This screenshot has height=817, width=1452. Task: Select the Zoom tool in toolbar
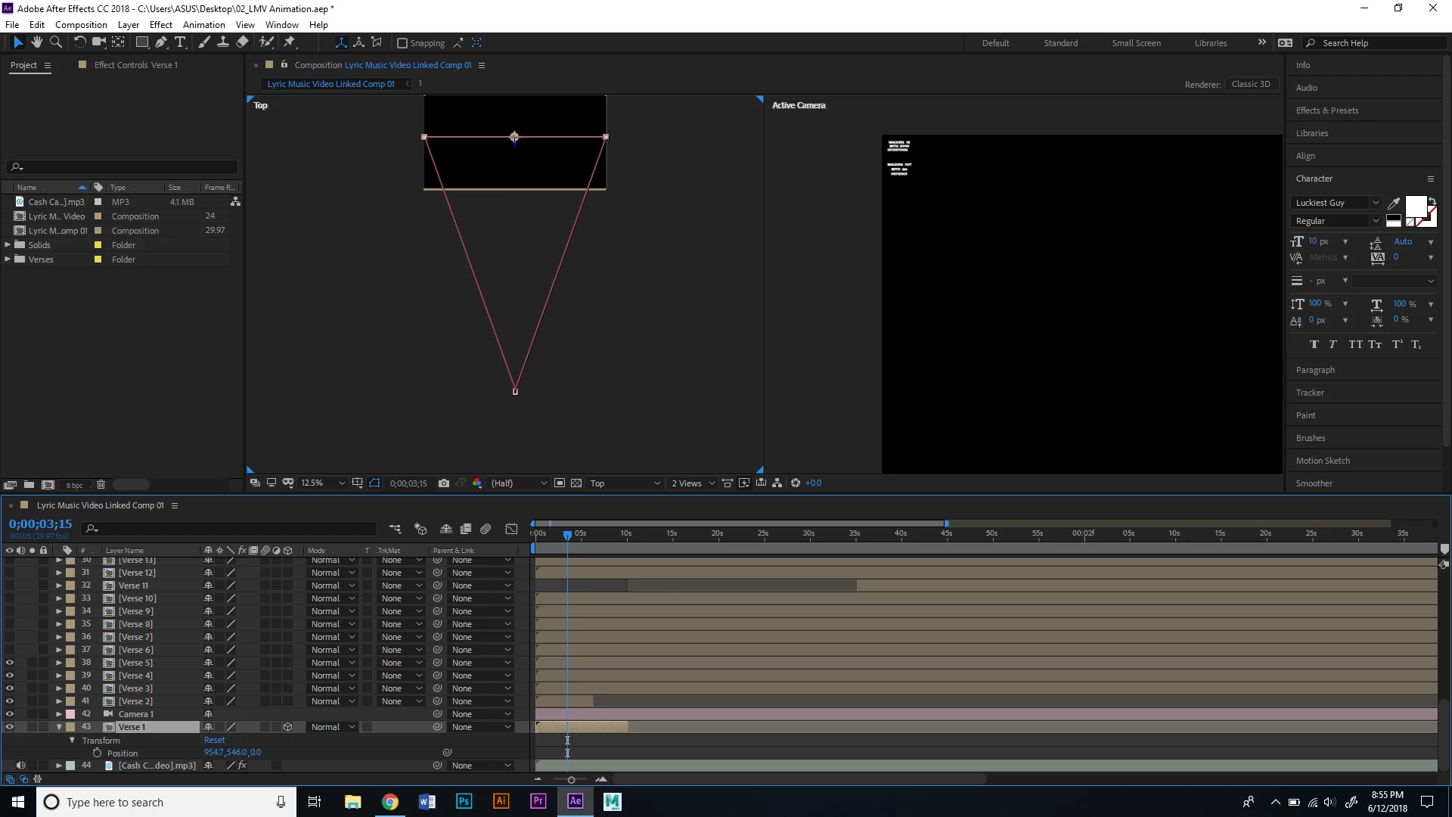55,42
